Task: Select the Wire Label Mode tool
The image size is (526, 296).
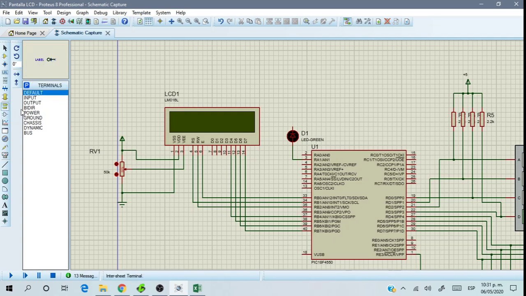Action: (x=5, y=72)
